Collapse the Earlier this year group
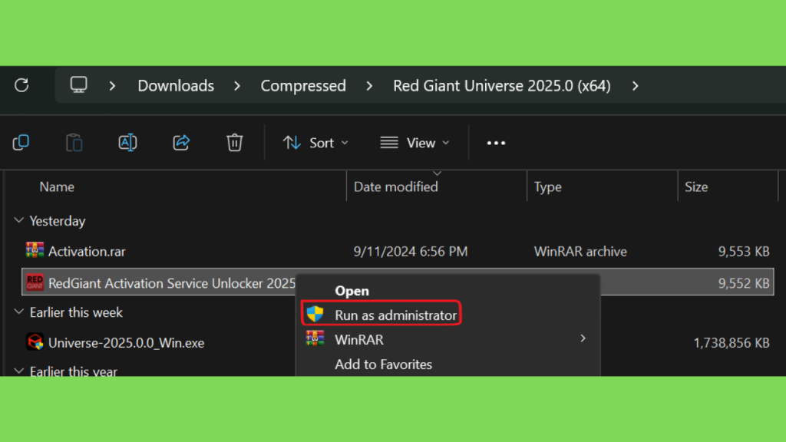Screen dimensions: 786x442 (19, 371)
